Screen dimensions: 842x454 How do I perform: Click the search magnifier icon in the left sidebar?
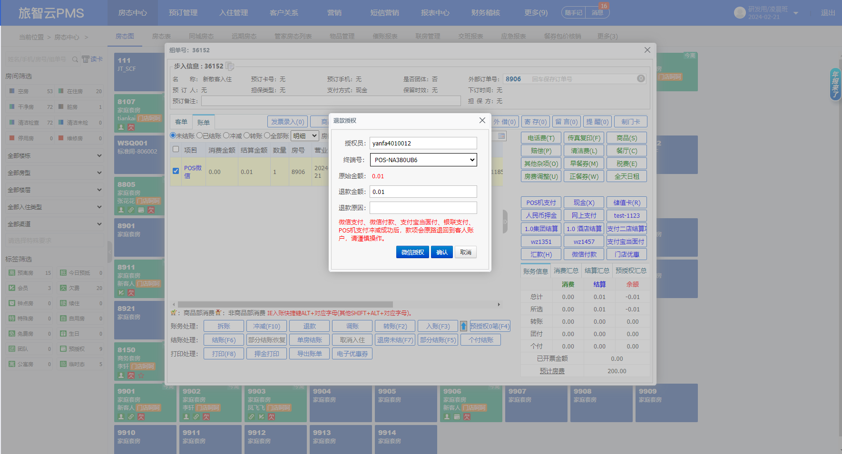tap(75, 59)
